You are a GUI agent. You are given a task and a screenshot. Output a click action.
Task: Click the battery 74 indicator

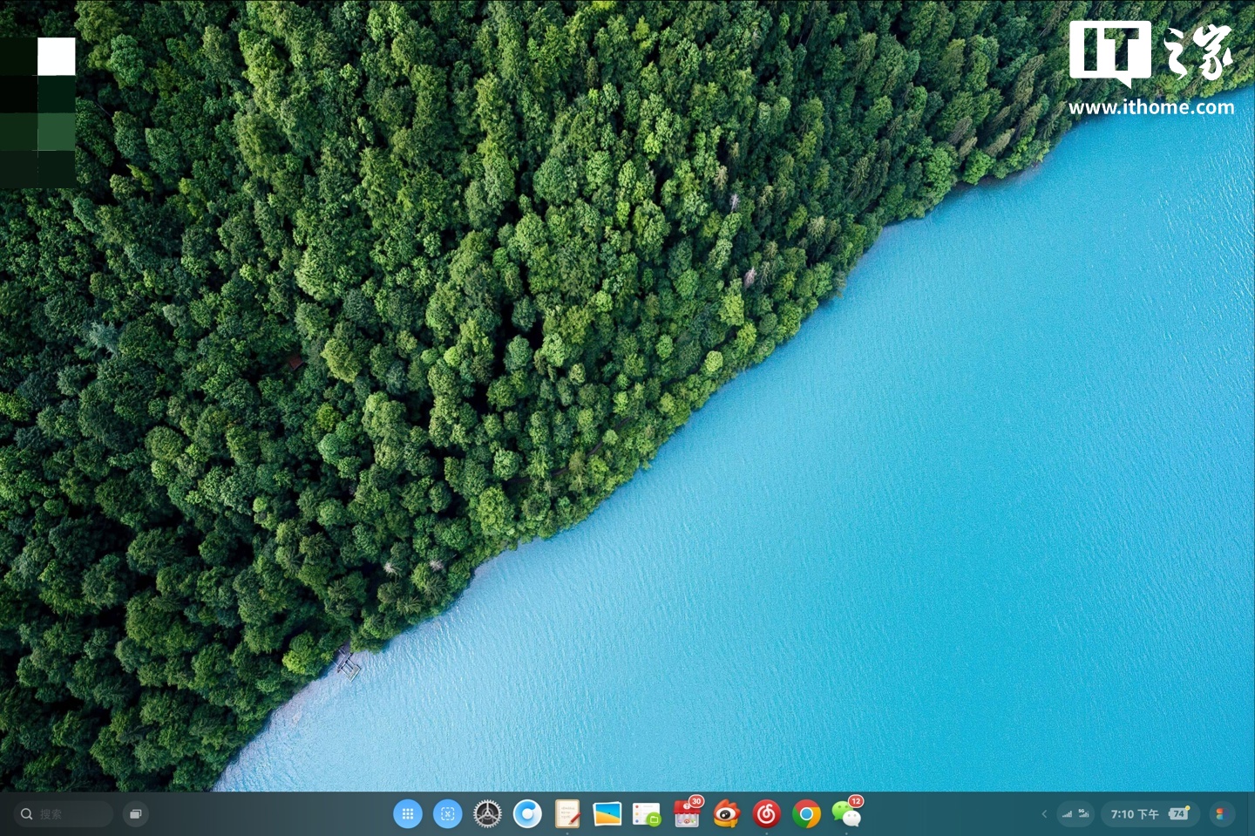point(1178,814)
